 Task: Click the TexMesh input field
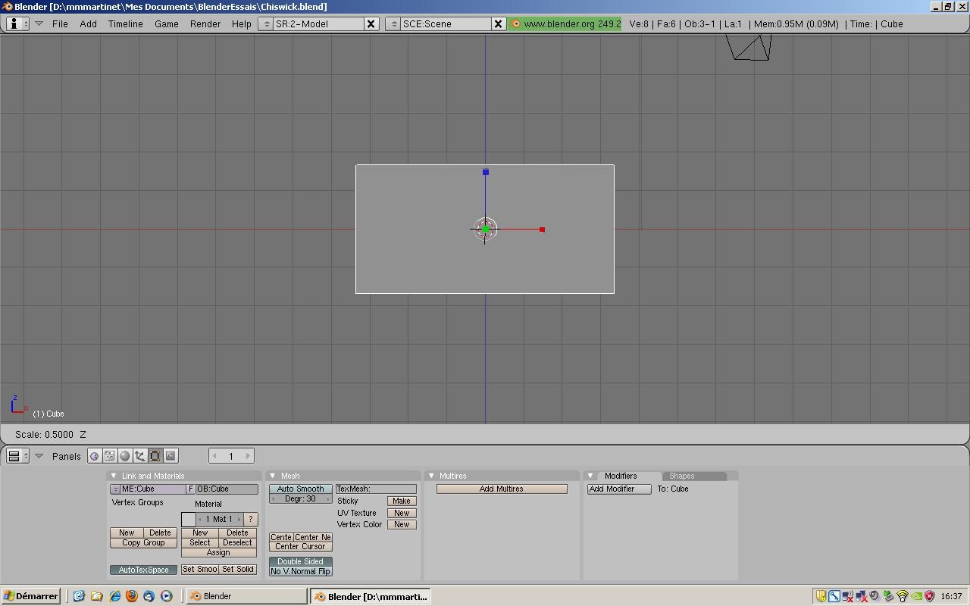376,489
